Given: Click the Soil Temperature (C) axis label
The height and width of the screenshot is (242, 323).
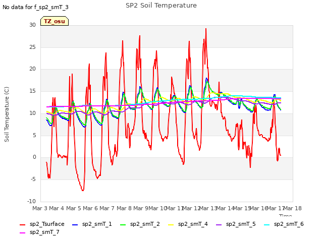Looking at the screenshot, I should click(7, 114).
